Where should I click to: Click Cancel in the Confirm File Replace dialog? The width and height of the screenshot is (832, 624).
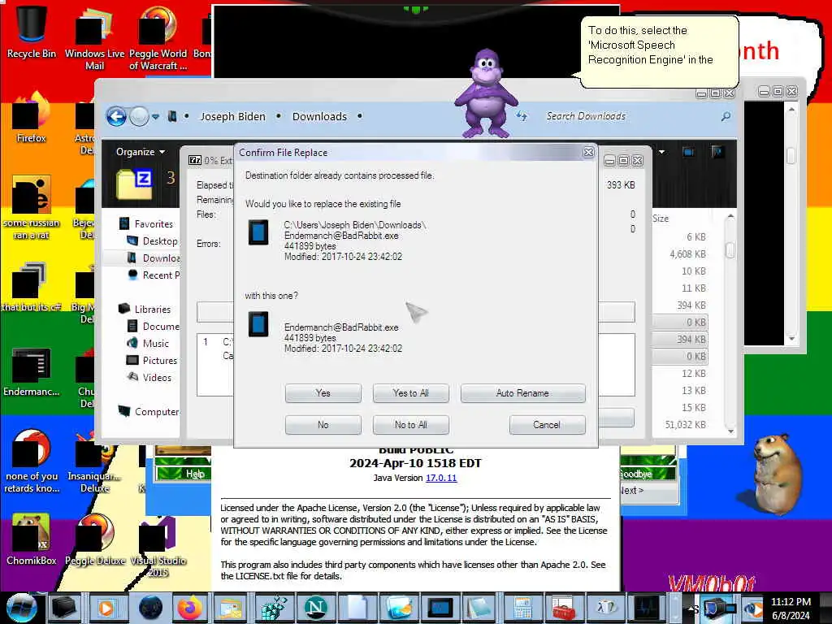pyautogui.click(x=547, y=425)
